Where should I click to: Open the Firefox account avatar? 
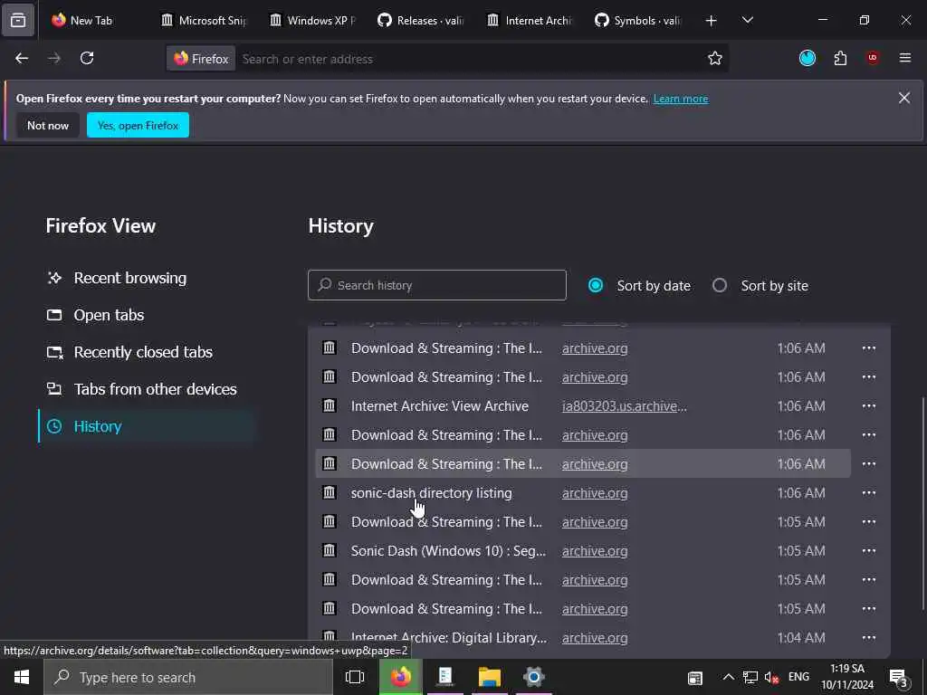(x=807, y=58)
